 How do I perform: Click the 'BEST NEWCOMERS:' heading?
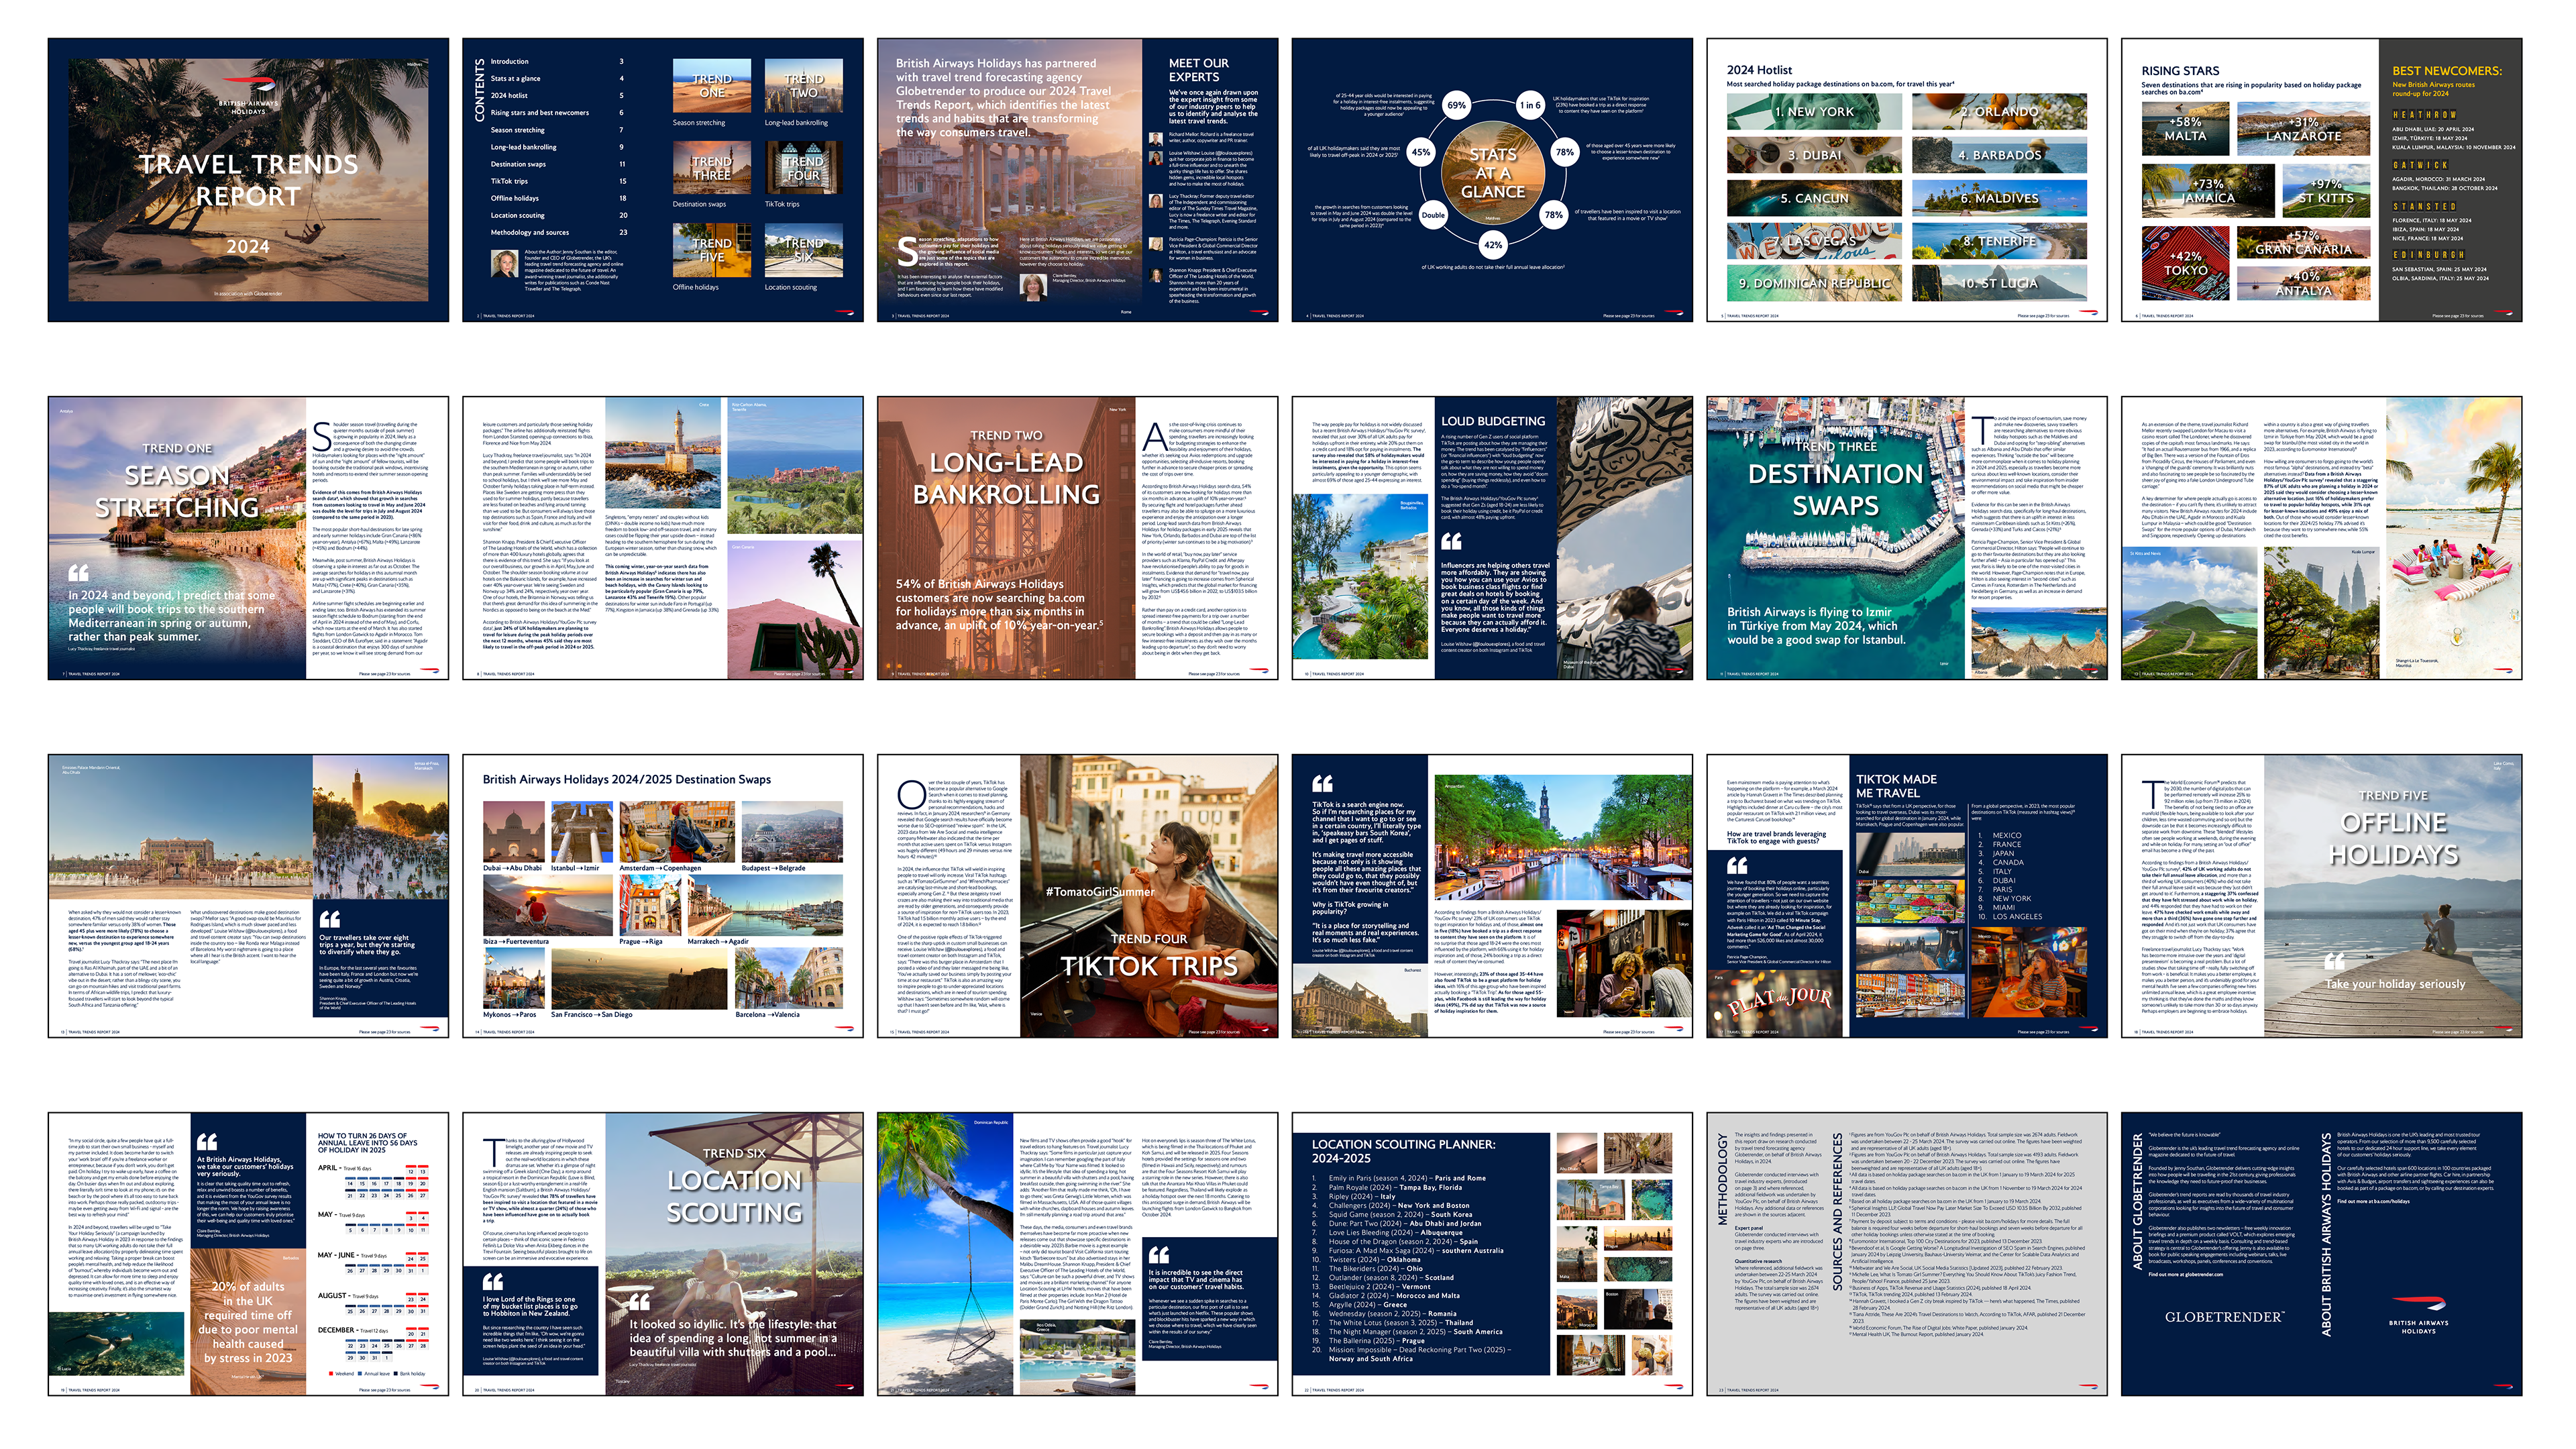tap(2446, 71)
